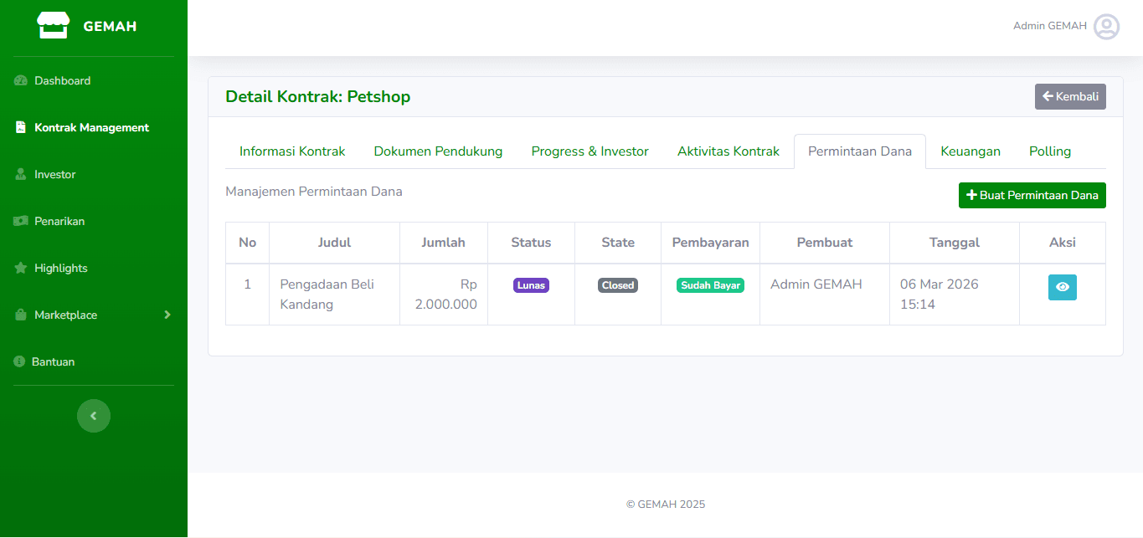Click the Marketplace bag icon
This screenshot has height=538, width=1143.
[21, 315]
